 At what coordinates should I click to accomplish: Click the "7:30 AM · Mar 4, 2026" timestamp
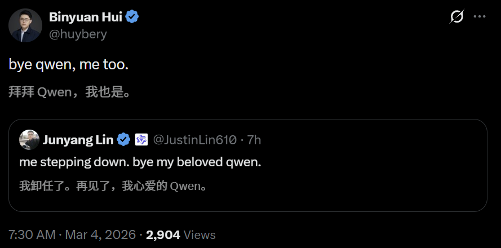73,234
